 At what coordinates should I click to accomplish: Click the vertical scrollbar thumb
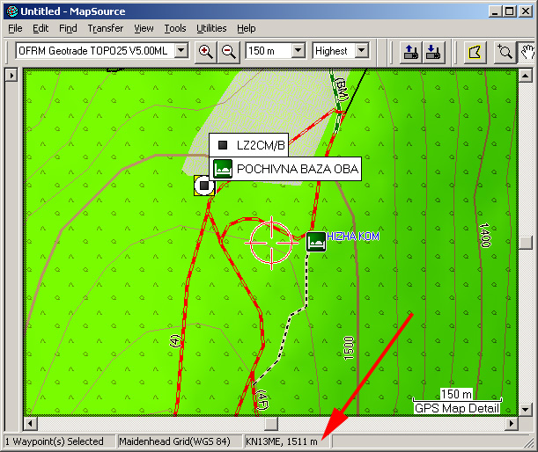(x=526, y=243)
